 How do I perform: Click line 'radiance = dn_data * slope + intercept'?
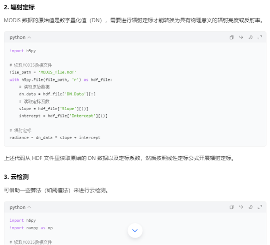pyautogui.click(x=55, y=138)
